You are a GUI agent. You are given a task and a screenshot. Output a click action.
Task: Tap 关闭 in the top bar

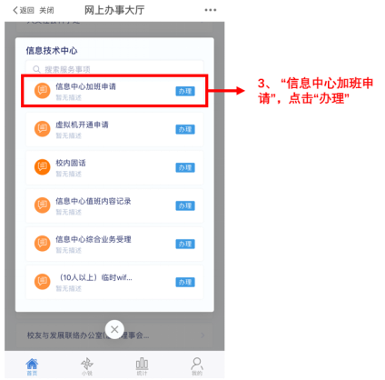tap(46, 10)
